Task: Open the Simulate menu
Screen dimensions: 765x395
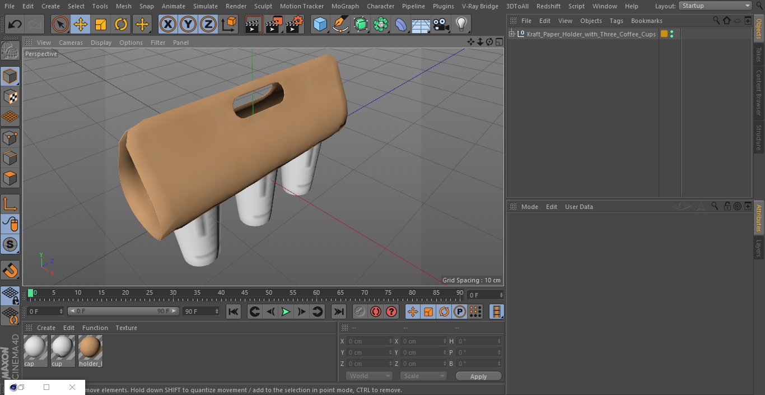Action: 205,6
